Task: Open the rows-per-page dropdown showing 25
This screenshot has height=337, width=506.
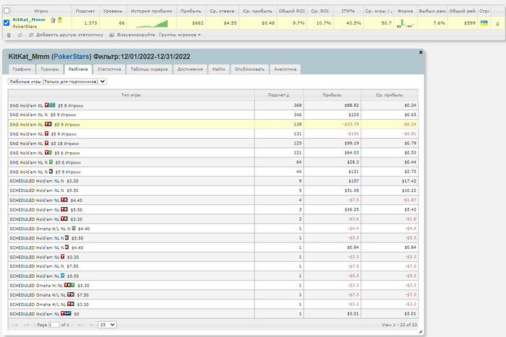Action: (106, 325)
